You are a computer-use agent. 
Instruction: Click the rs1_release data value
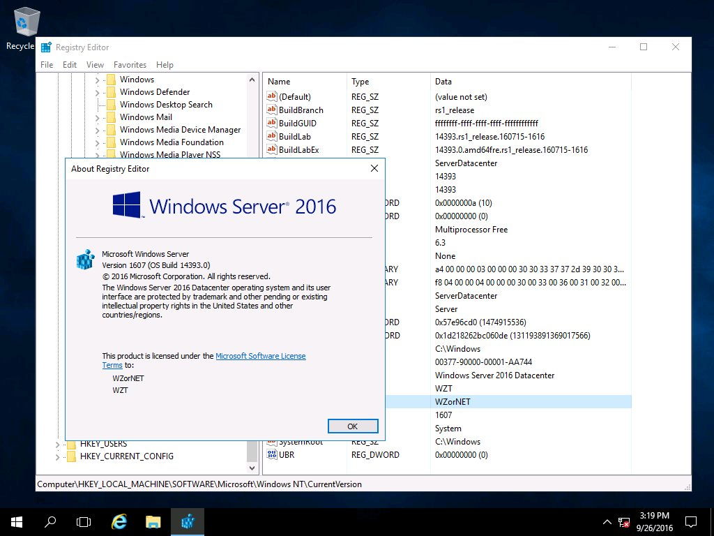(x=455, y=110)
